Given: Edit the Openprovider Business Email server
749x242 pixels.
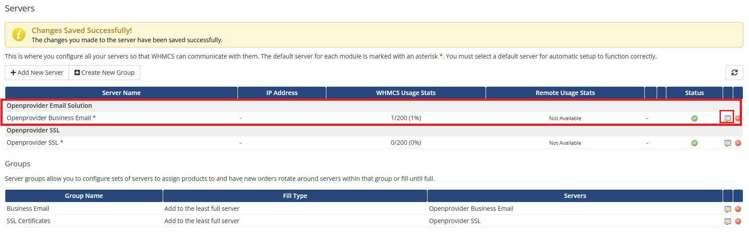Looking at the screenshot, I should 727,118.
